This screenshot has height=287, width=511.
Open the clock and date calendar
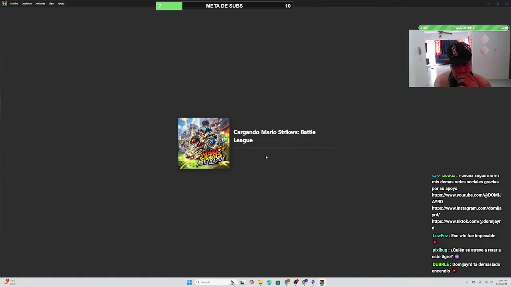coord(503,282)
